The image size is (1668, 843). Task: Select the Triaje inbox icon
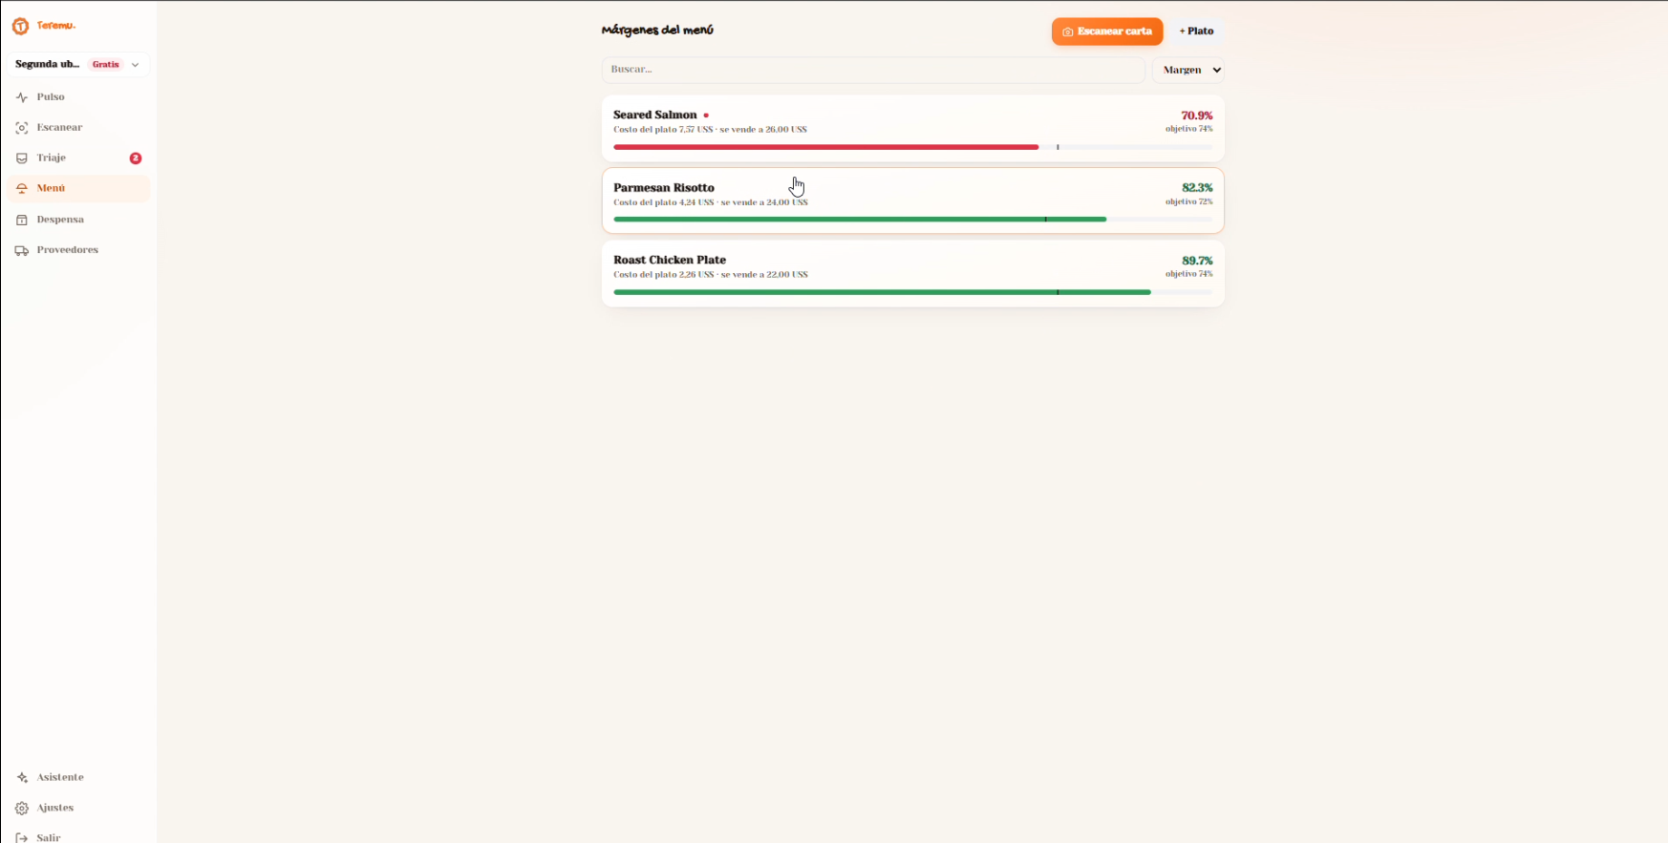22,158
